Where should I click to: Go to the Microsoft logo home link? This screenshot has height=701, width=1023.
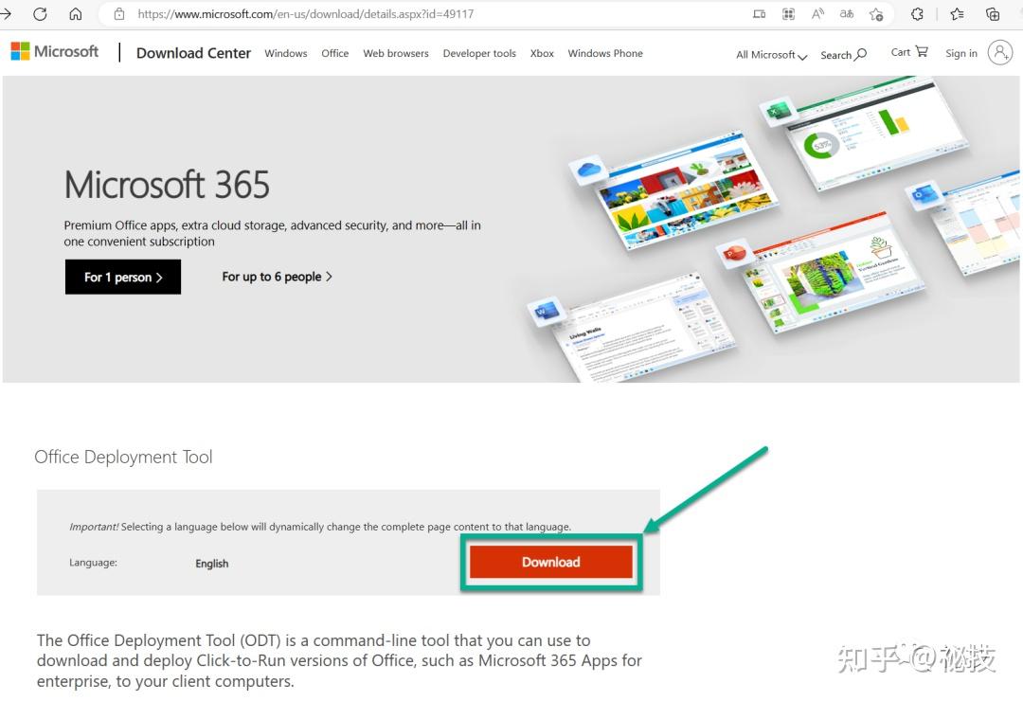click(55, 51)
